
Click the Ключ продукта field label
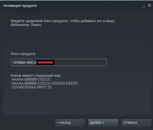[x=23, y=54]
